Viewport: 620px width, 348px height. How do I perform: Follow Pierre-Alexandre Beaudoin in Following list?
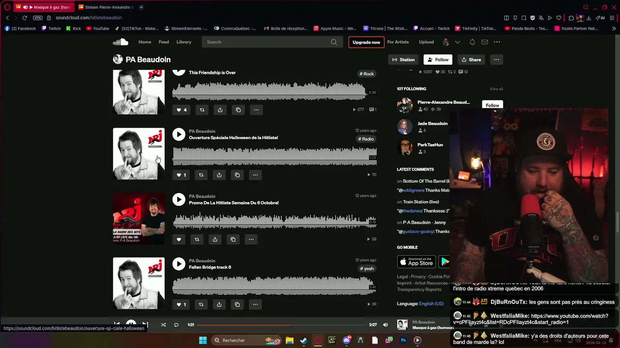tap(492, 105)
